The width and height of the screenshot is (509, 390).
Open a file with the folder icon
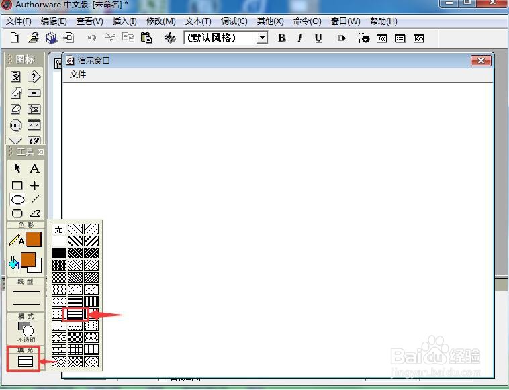point(33,38)
